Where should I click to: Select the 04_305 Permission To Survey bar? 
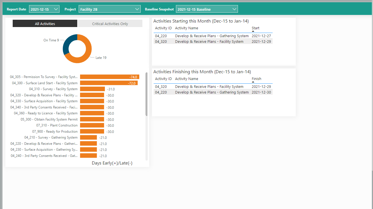click(109, 77)
